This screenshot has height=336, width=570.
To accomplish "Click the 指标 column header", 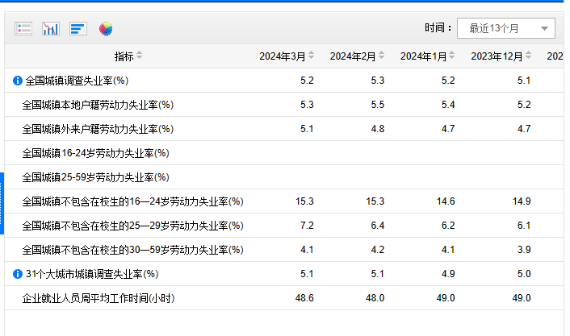I will point(124,56).
